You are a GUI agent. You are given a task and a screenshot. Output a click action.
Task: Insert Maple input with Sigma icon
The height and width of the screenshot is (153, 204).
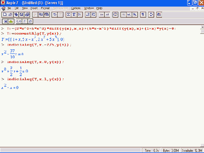69,14
